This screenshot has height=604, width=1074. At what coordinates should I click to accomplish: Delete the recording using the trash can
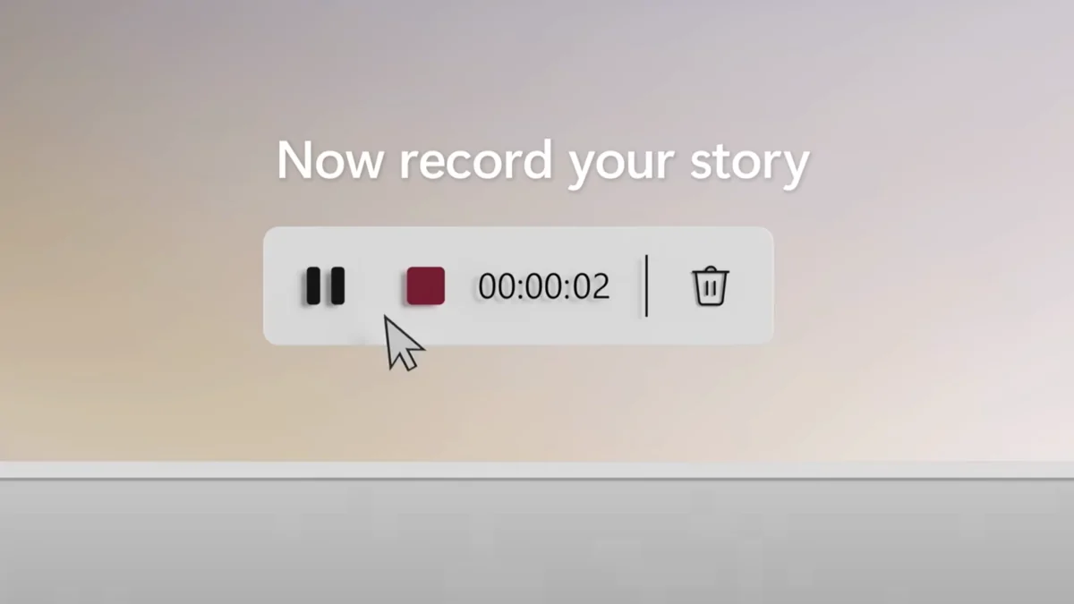tap(711, 286)
